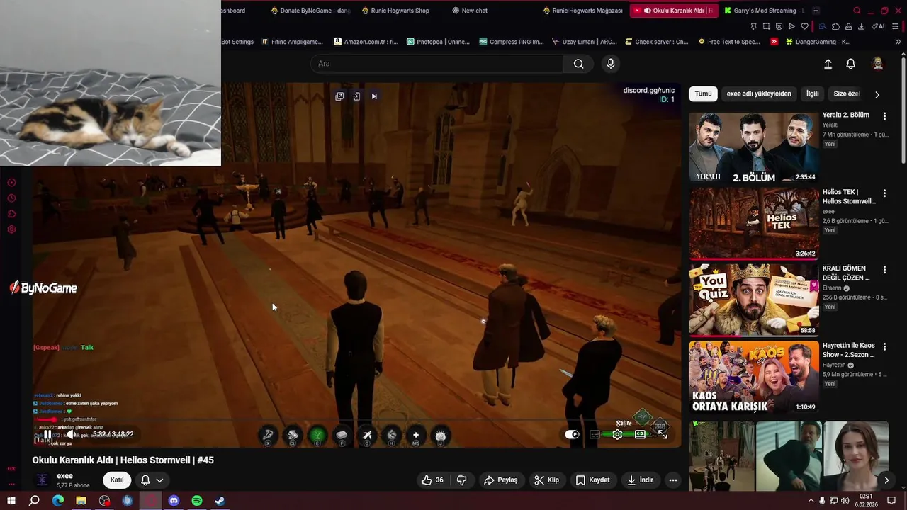
Task: Mute the video with the volume icon
Action: 71,434
